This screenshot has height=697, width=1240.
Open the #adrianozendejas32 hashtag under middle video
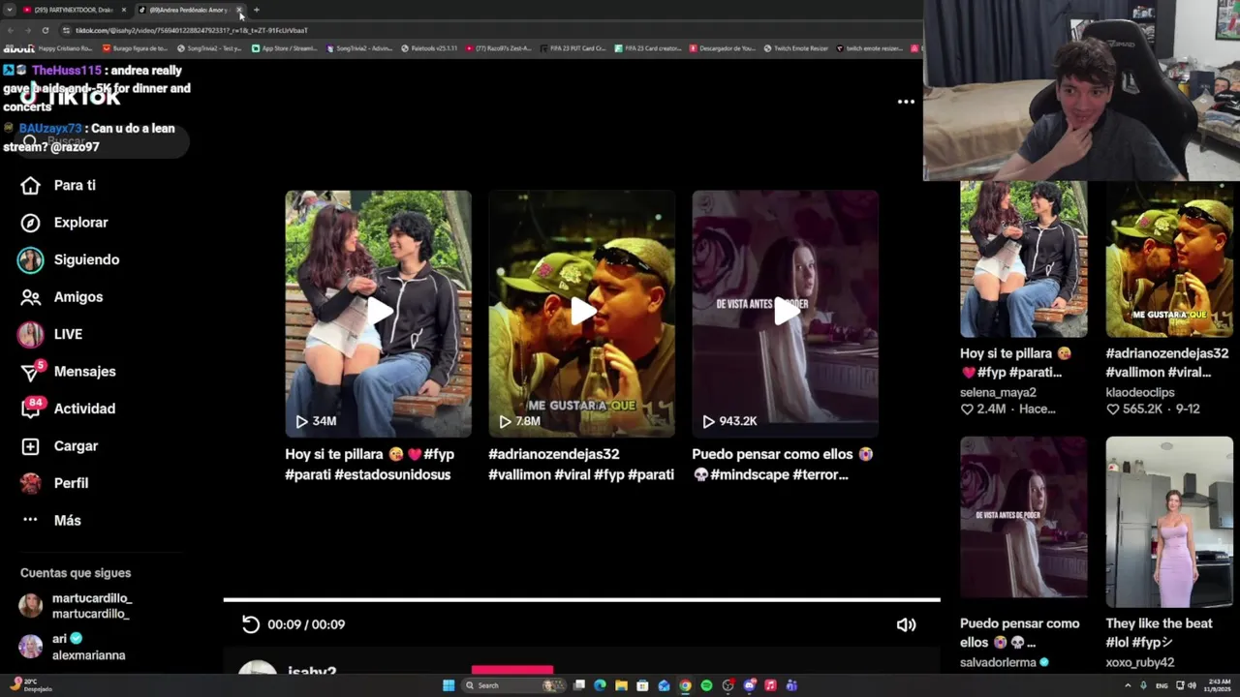pos(554,454)
